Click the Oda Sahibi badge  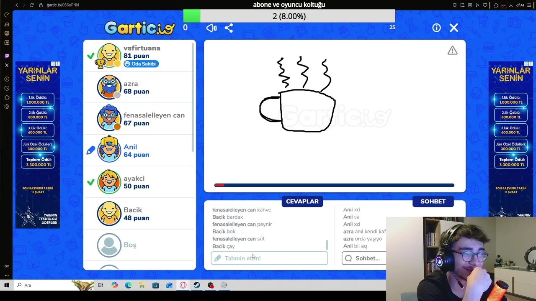tap(141, 64)
